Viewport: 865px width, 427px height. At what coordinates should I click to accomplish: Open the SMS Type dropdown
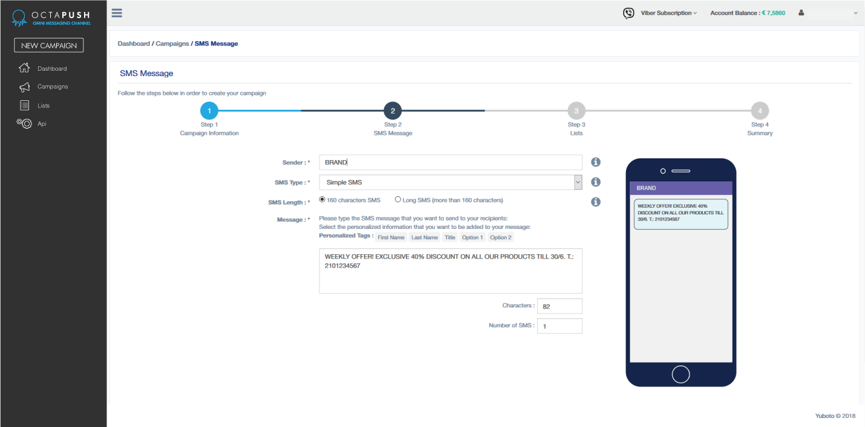451,182
